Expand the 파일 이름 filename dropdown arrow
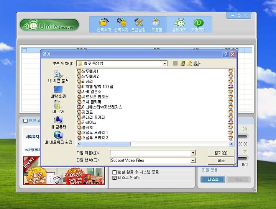Screen dimensions: 276x209 pos(193,153)
